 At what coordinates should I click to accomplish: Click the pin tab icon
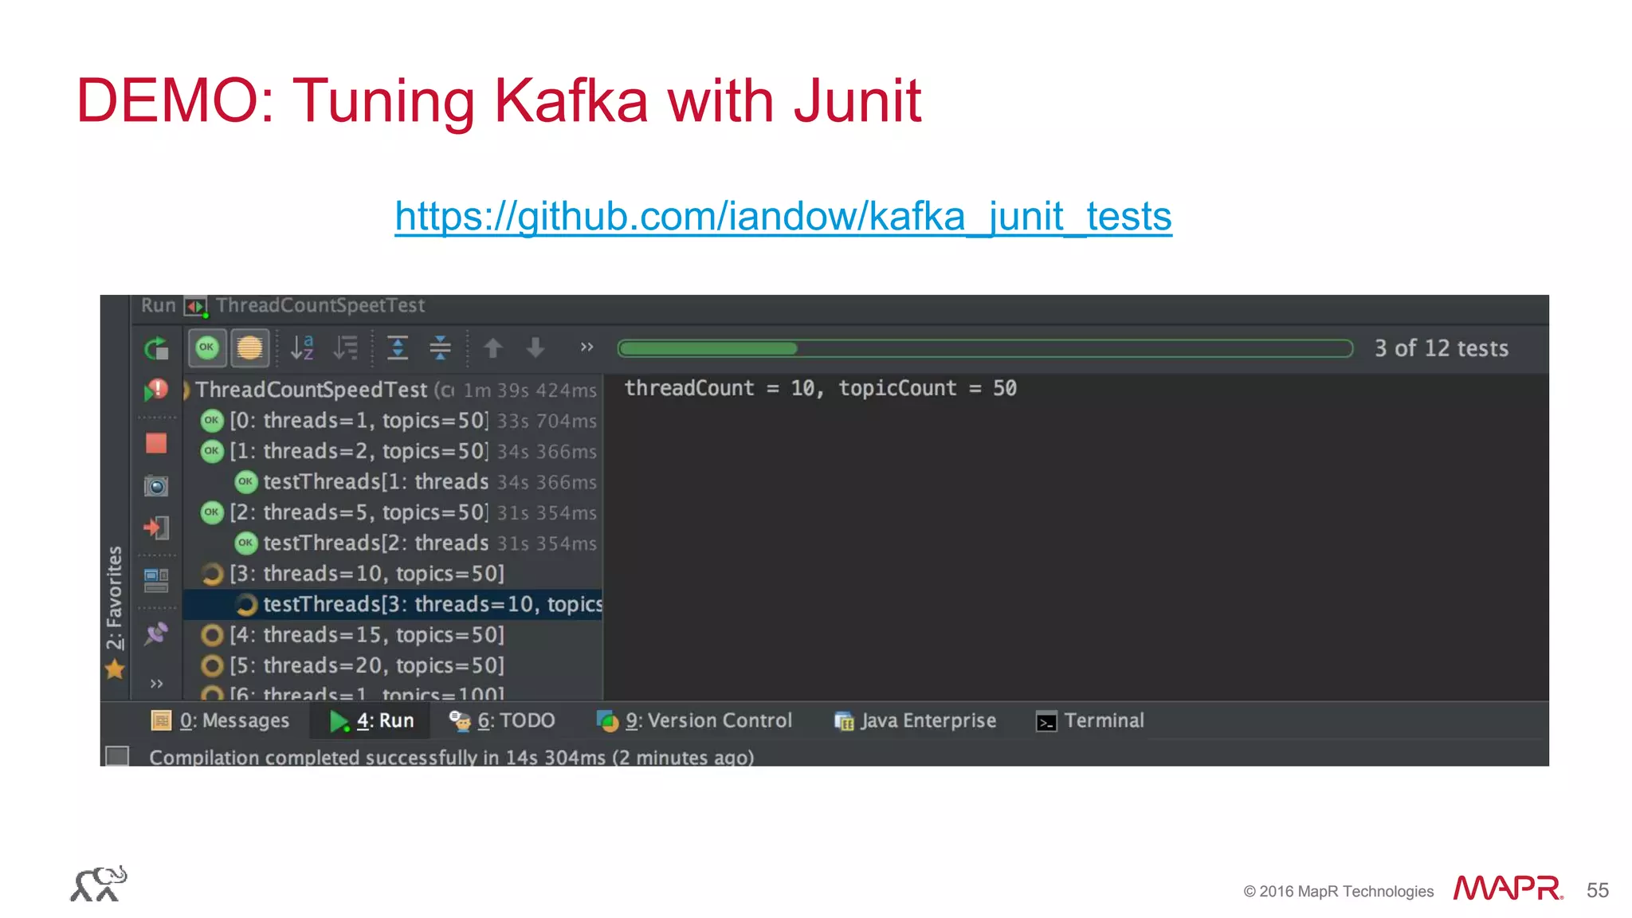coord(156,634)
